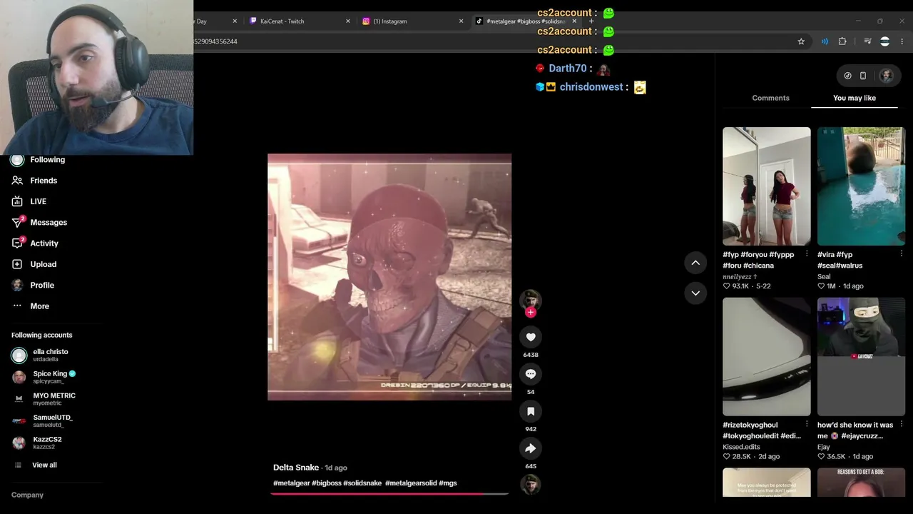Open the Chrome three-dot menu
Screen dimensions: 913x514
[902, 41]
